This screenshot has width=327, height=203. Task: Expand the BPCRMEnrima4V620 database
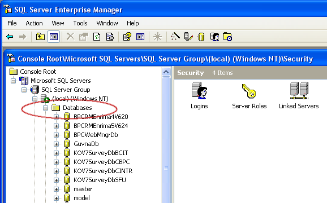(x=56, y=117)
